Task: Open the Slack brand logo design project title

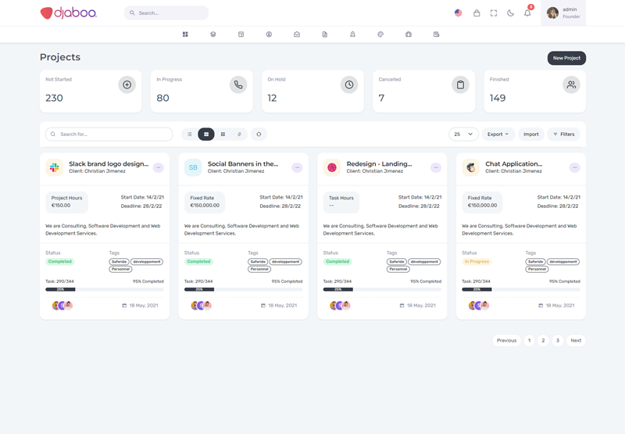Action: tap(109, 164)
